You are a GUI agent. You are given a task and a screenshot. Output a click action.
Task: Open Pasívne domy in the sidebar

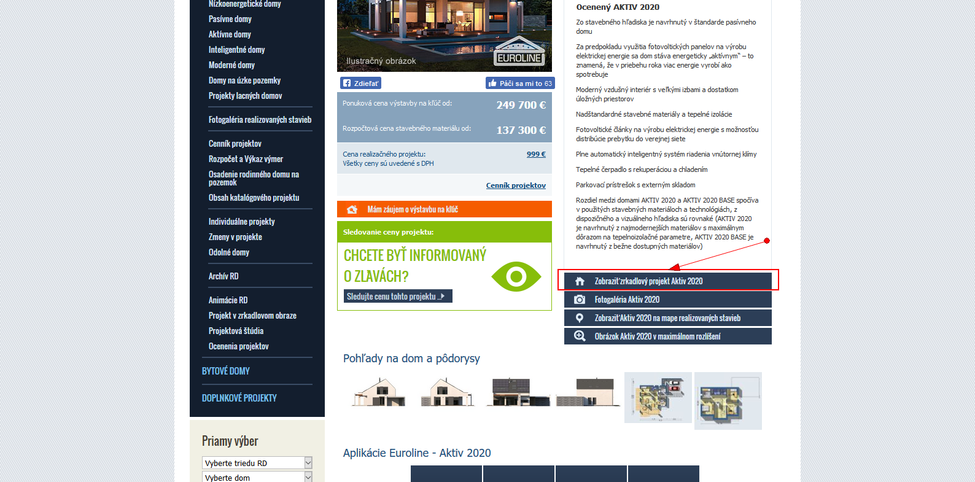tap(230, 19)
